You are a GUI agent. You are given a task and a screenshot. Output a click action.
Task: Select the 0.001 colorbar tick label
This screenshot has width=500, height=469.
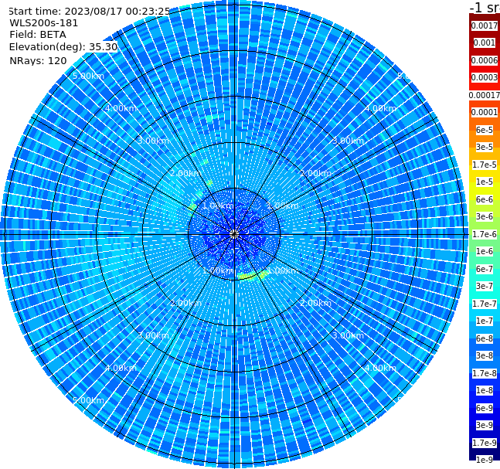tap(485, 42)
